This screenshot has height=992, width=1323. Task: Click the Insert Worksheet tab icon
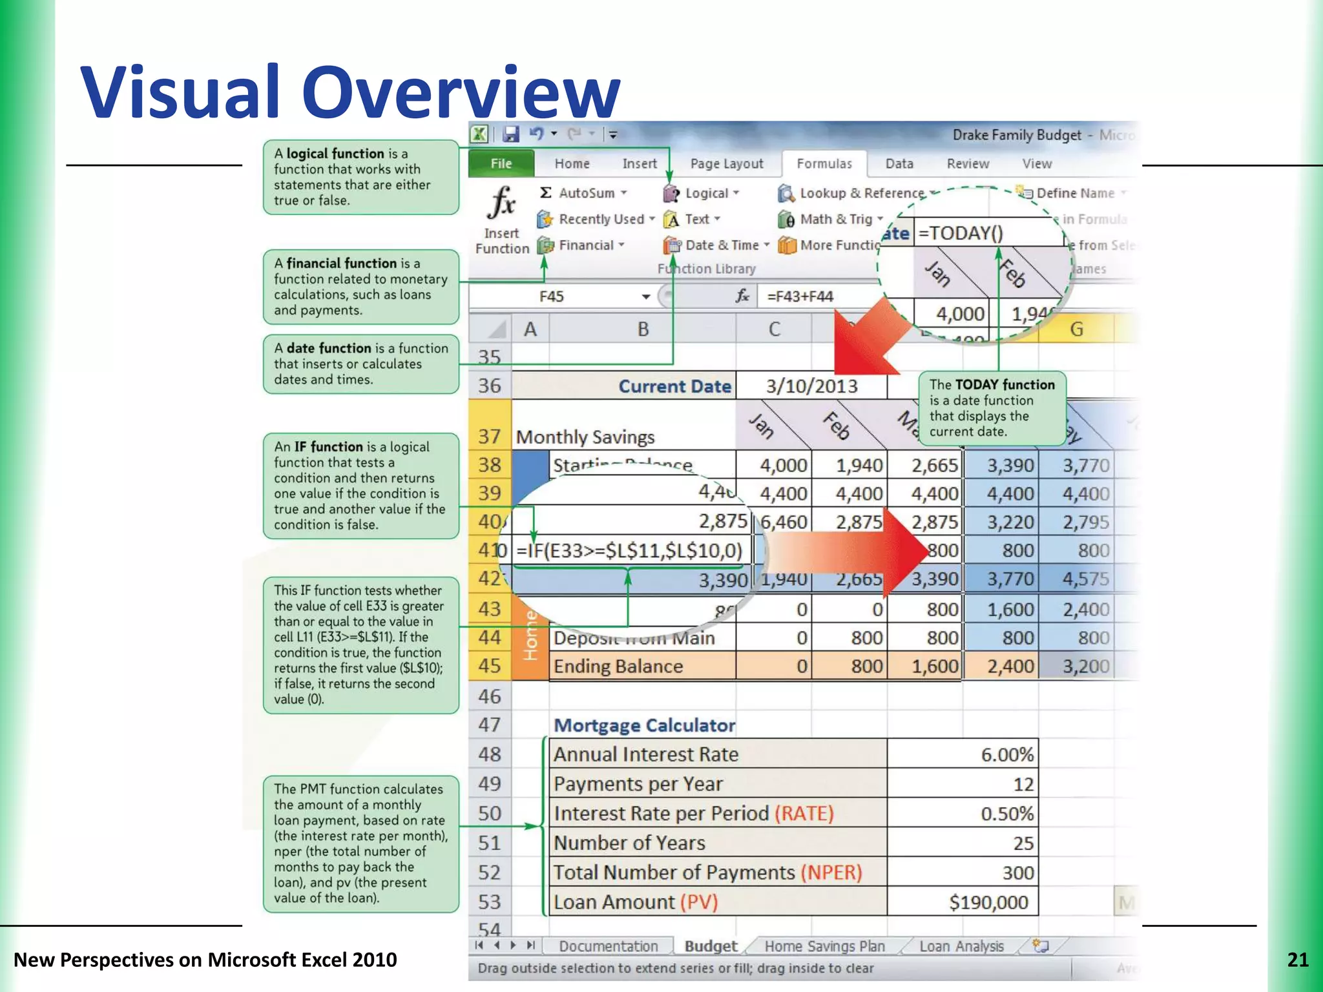coord(1040,946)
